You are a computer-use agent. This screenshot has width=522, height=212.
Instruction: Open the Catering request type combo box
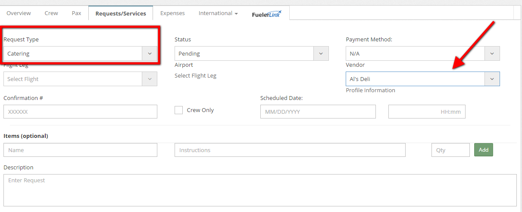[80, 53]
